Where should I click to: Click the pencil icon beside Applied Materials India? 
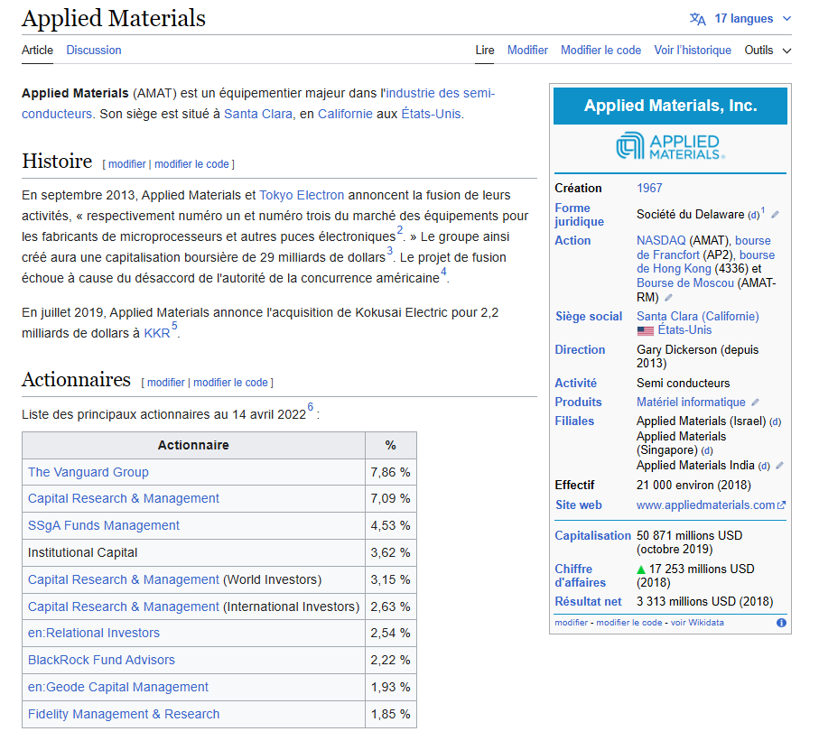(779, 466)
